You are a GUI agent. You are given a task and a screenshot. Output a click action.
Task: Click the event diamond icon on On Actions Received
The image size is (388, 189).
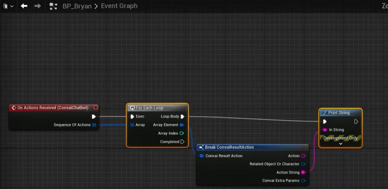pyautogui.click(x=14, y=108)
